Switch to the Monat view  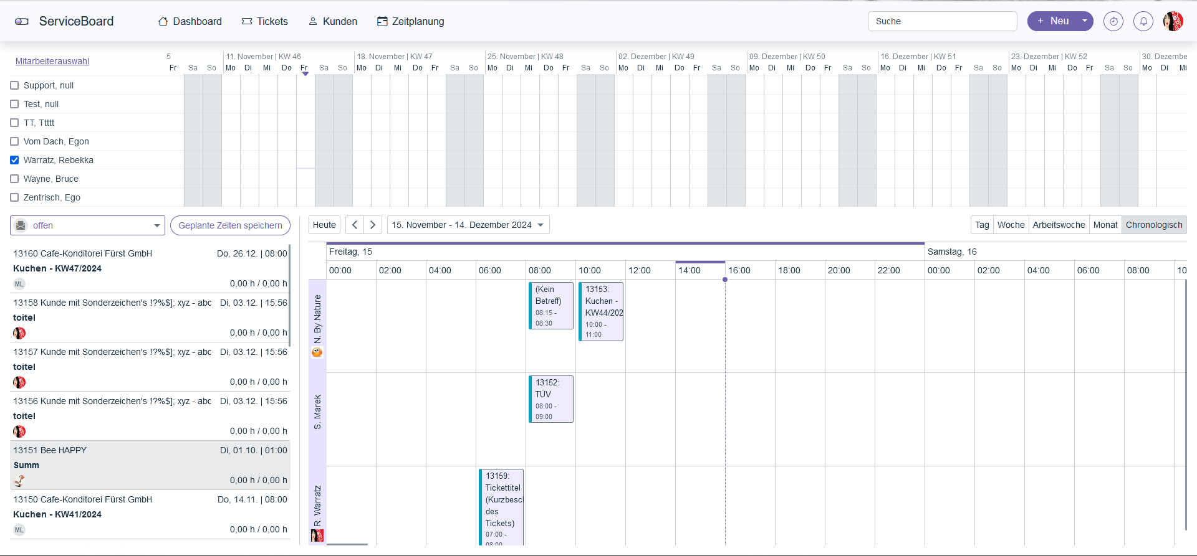1105,225
